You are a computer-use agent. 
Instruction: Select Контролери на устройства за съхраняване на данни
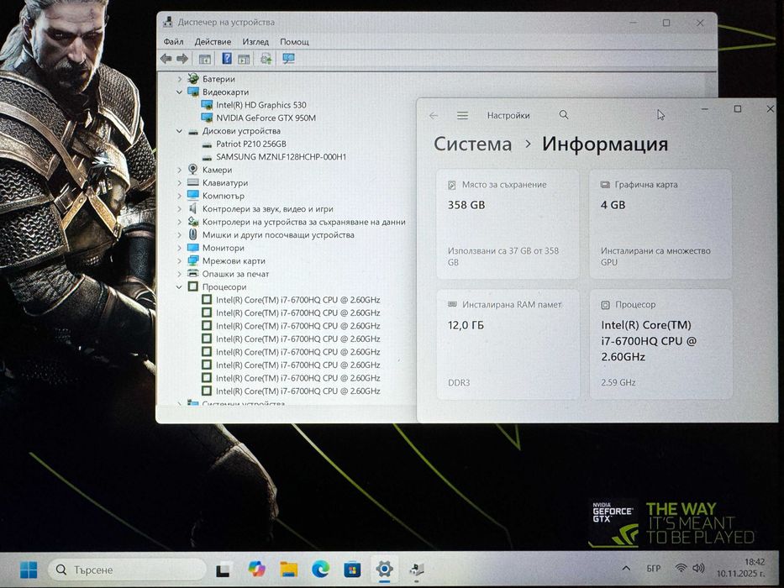coord(303,222)
